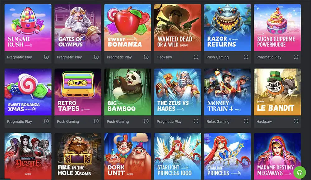Open info icon for Retro Tapes
Screen dimensions: 311x180
(96, 121)
